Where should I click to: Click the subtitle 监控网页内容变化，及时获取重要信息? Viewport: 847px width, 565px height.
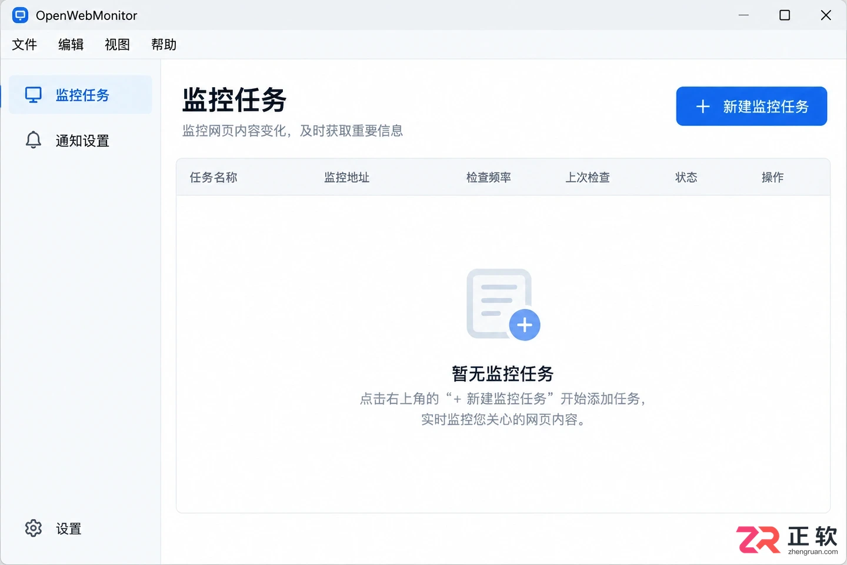pos(292,131)
